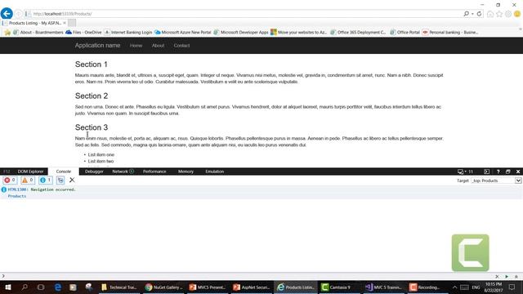Open the Microsoft Azure New Portal favorite
This screenshot has width=523, height=294.
pyautogui.click(x=182, y=33)
